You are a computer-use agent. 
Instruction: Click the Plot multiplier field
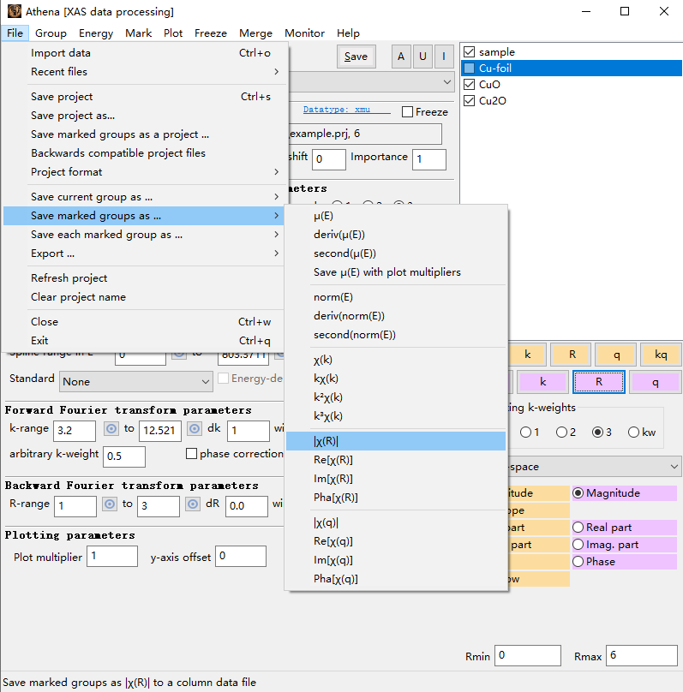pyautogui.click(x=112, y=556)
